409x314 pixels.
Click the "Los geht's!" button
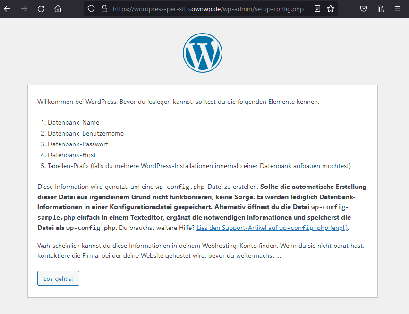tap(58, 278)
